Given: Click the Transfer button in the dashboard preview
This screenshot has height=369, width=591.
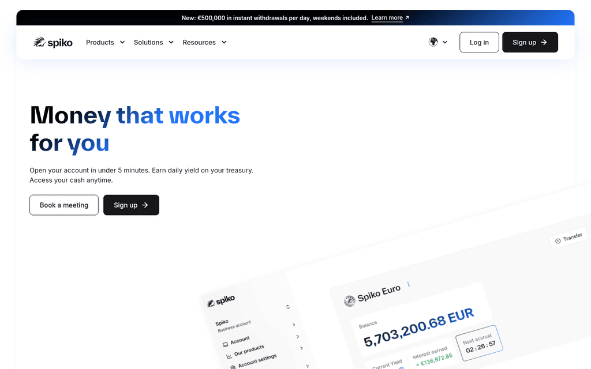Looking at the screenshot, I should coord(568,238).
